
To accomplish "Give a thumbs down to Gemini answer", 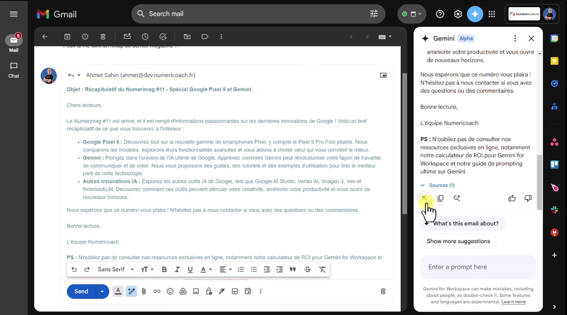I will [x=528, y=198].
